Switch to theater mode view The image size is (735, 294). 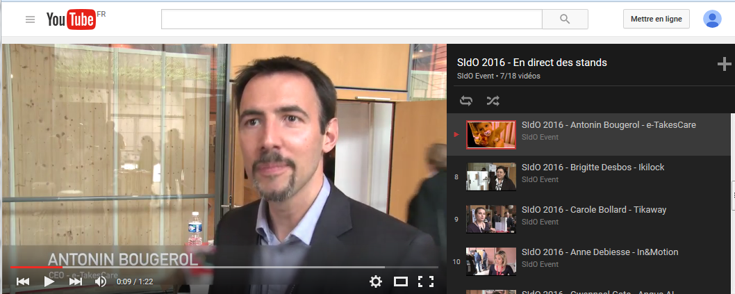(401, 281)
